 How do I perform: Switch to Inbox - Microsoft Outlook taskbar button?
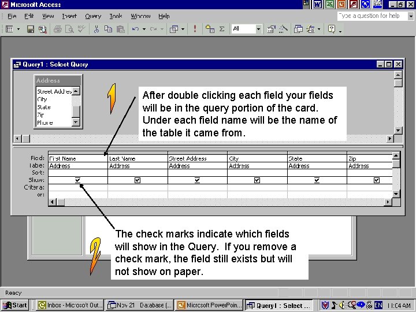click(70, 306)
